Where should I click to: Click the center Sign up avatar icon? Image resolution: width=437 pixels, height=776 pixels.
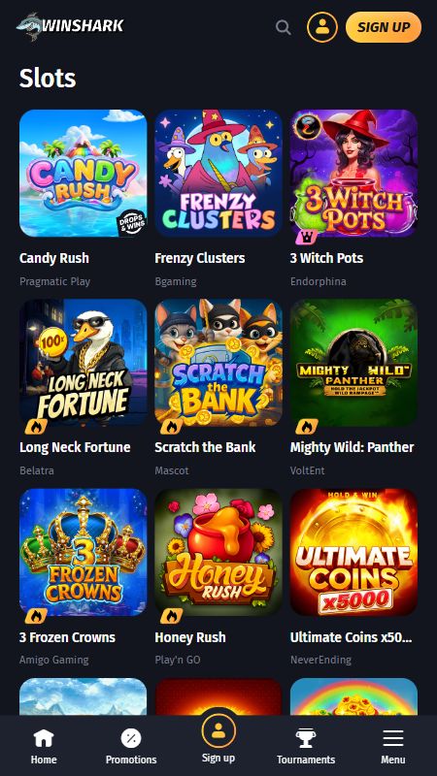coord(218,731)
